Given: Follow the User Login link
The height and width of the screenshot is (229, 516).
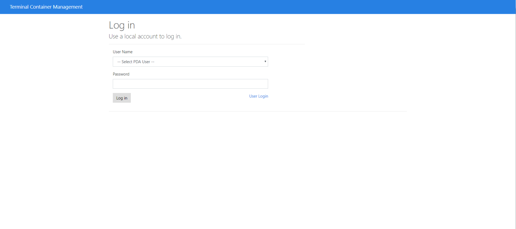Looking at the screenshot, I should (259, 96).
